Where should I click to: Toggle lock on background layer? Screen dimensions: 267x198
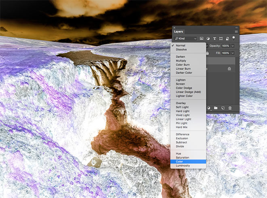coord(229,69)
